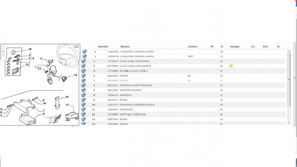Screen dimensions: 297x167
Task: Add ANTENA 60692064 to the cart
Action: (x=83, y=76)
